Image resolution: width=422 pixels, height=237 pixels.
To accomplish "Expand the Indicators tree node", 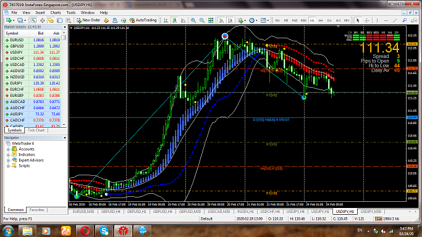I will pos(8,155).
